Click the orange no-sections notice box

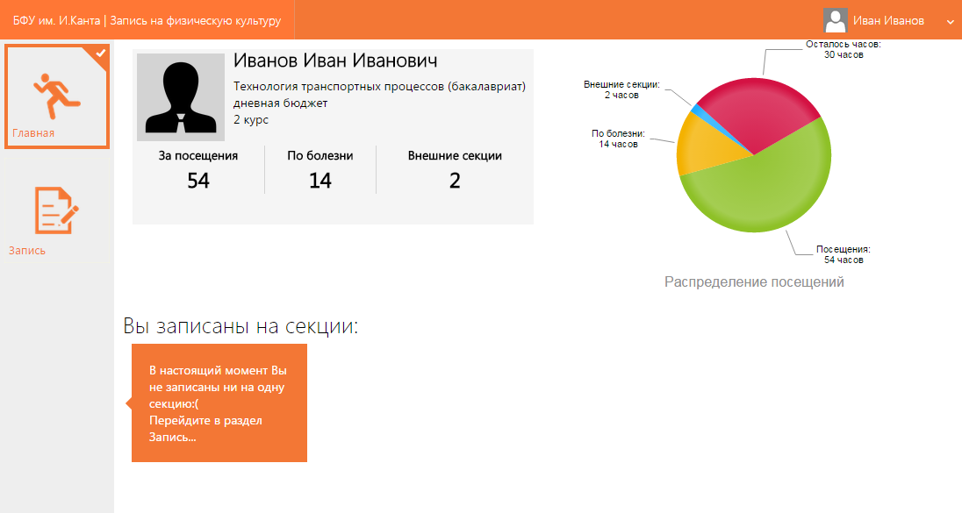tap(219, 403)
